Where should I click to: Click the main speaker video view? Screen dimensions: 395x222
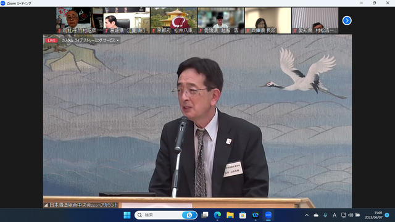click(x=197, y=121)
